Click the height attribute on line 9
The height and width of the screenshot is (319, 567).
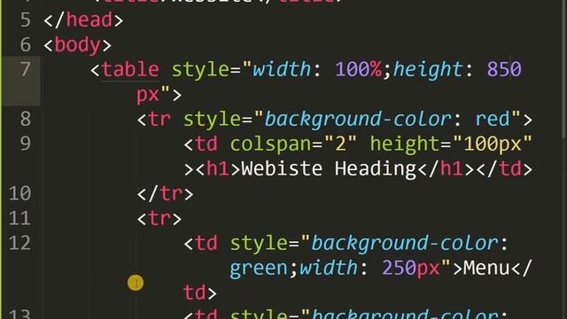pos(405,144)
